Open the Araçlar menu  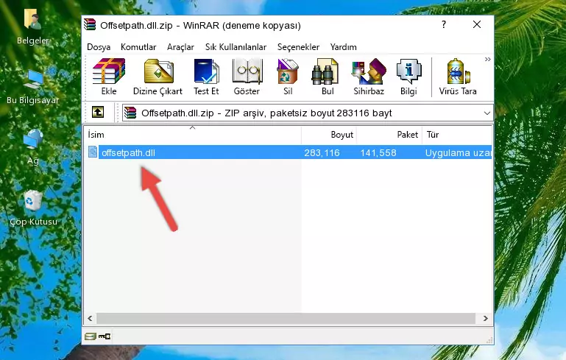(180, 47)
